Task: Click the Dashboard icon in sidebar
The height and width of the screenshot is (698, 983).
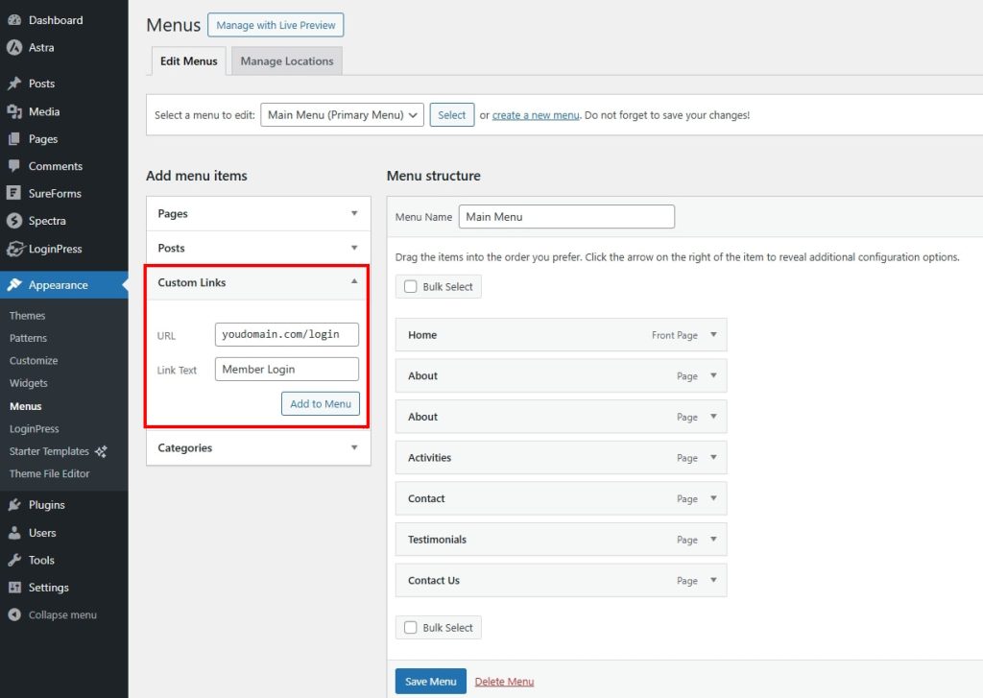Action: click(x=14, y=20)
